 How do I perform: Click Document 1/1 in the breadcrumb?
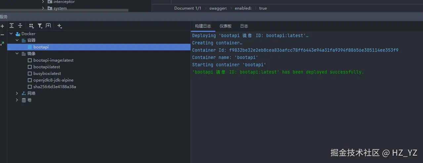coord(188,8)
